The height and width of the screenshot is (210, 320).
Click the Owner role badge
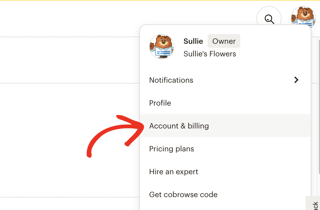[x=224, y=41]
